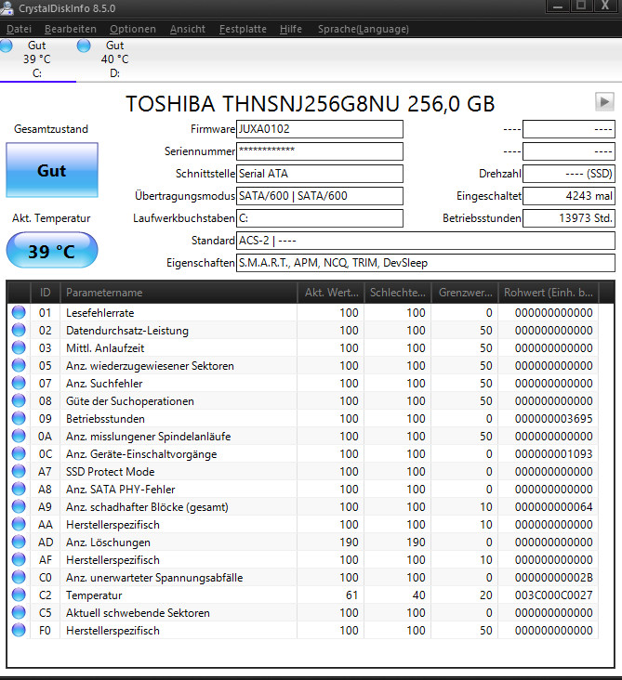Click status icon of Datendurchsatz-Leistung row
The width and height of the screenshot is (622, 680).
[x=19, y=330]
